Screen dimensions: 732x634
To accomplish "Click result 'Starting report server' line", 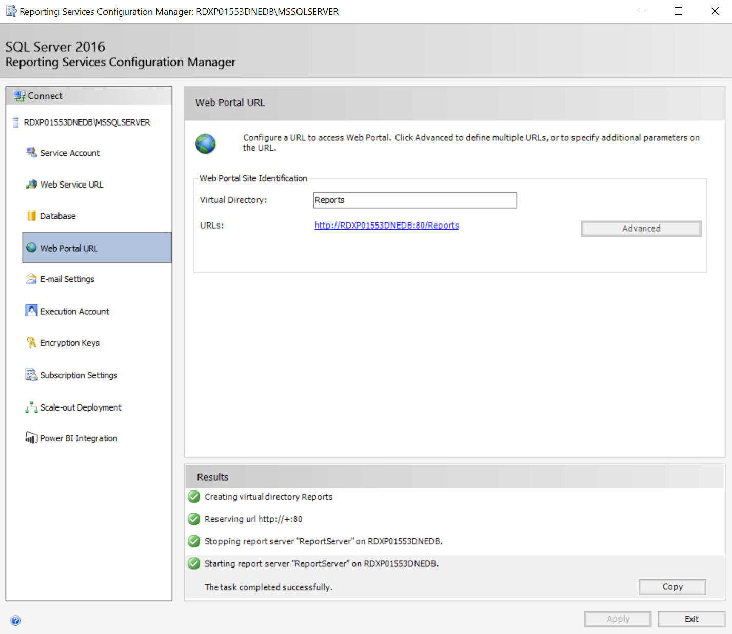I will (x=322, y=564).
